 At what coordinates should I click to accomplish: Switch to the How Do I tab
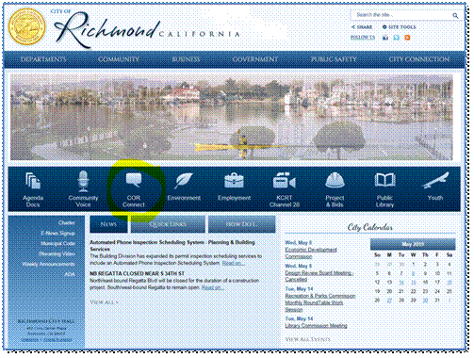(x=242, y=224)
